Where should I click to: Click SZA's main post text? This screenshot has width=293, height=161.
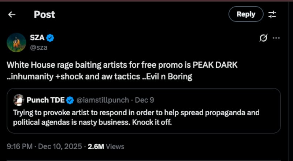(x=121, y=71)
